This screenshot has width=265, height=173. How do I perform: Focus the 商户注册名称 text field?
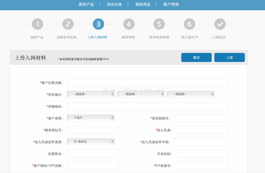tap(147, 83)
